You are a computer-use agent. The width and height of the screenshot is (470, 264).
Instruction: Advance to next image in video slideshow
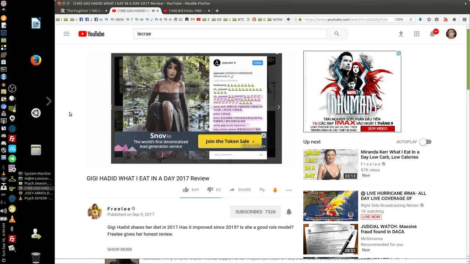pos(279,107)
